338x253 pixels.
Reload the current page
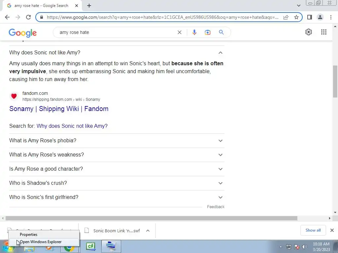(28, 17)
